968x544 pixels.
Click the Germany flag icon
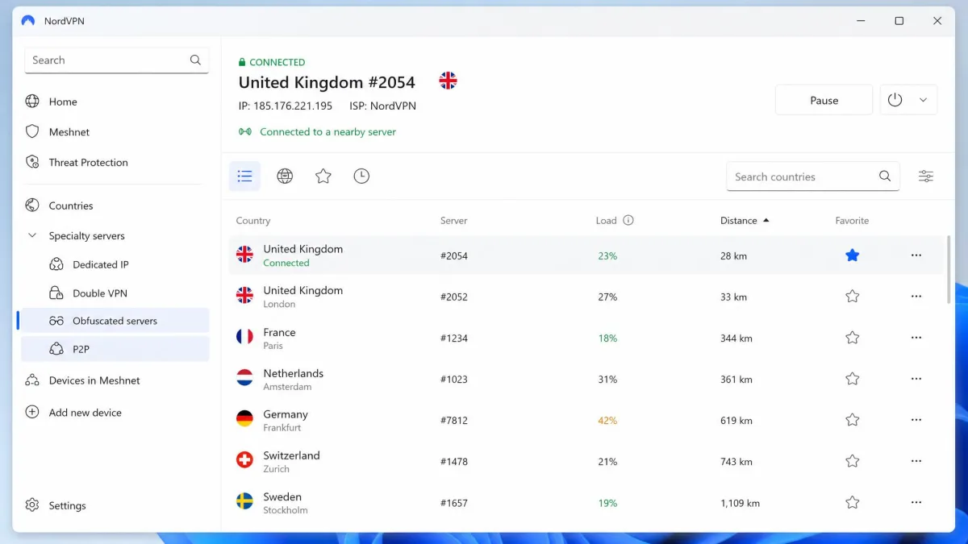(x=244, y=419)
